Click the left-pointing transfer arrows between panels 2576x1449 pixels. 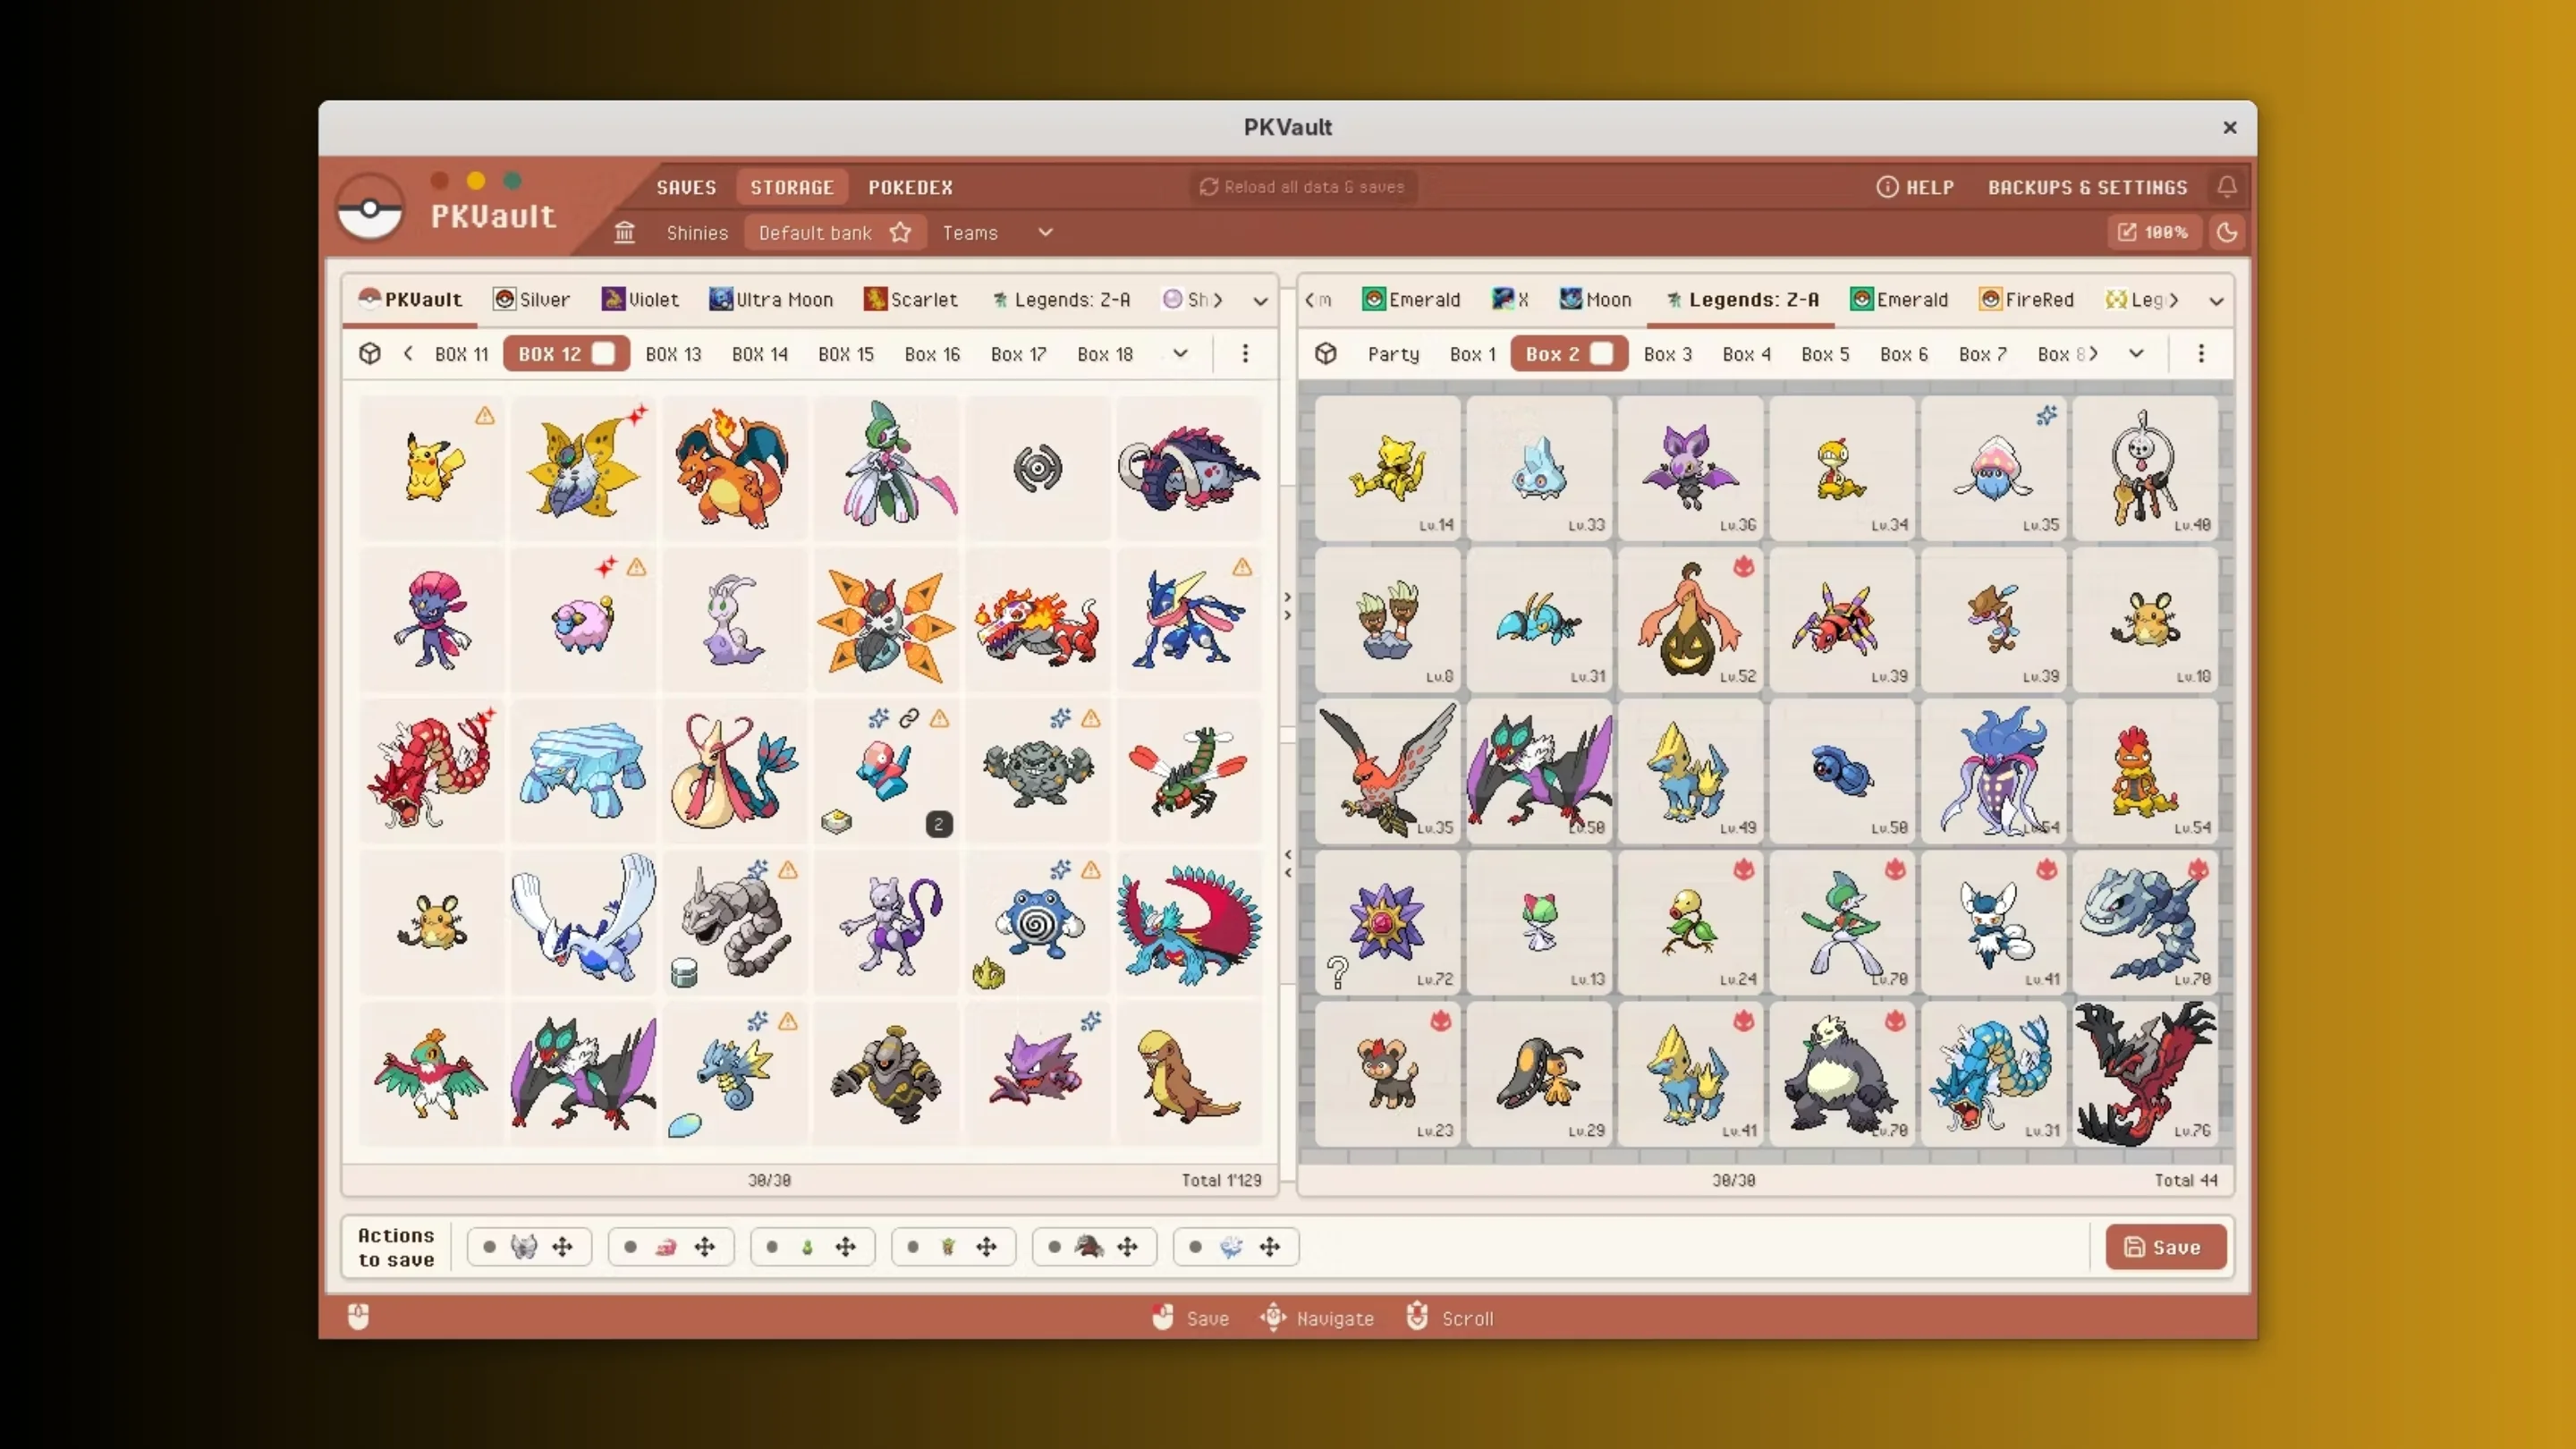tap(1288, 863)
